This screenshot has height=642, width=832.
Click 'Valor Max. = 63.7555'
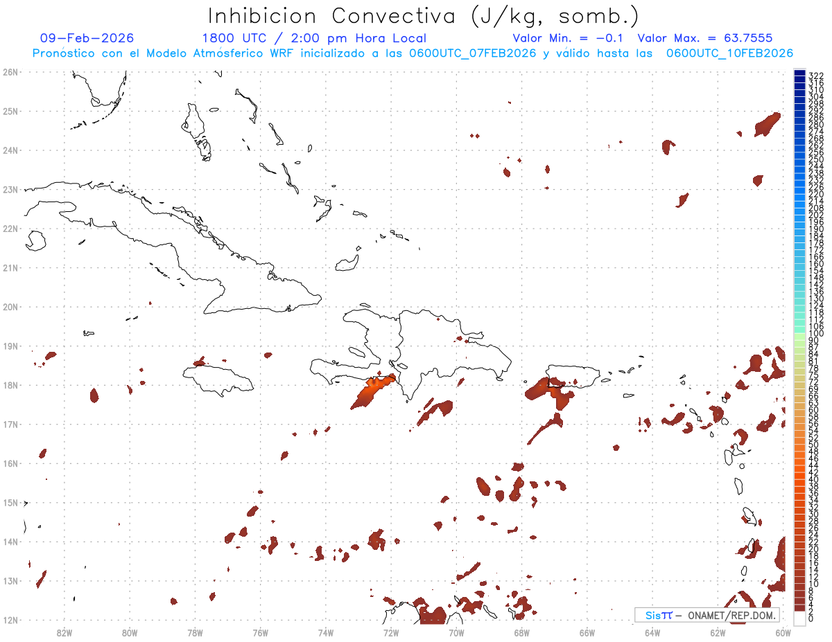point(704,38)
